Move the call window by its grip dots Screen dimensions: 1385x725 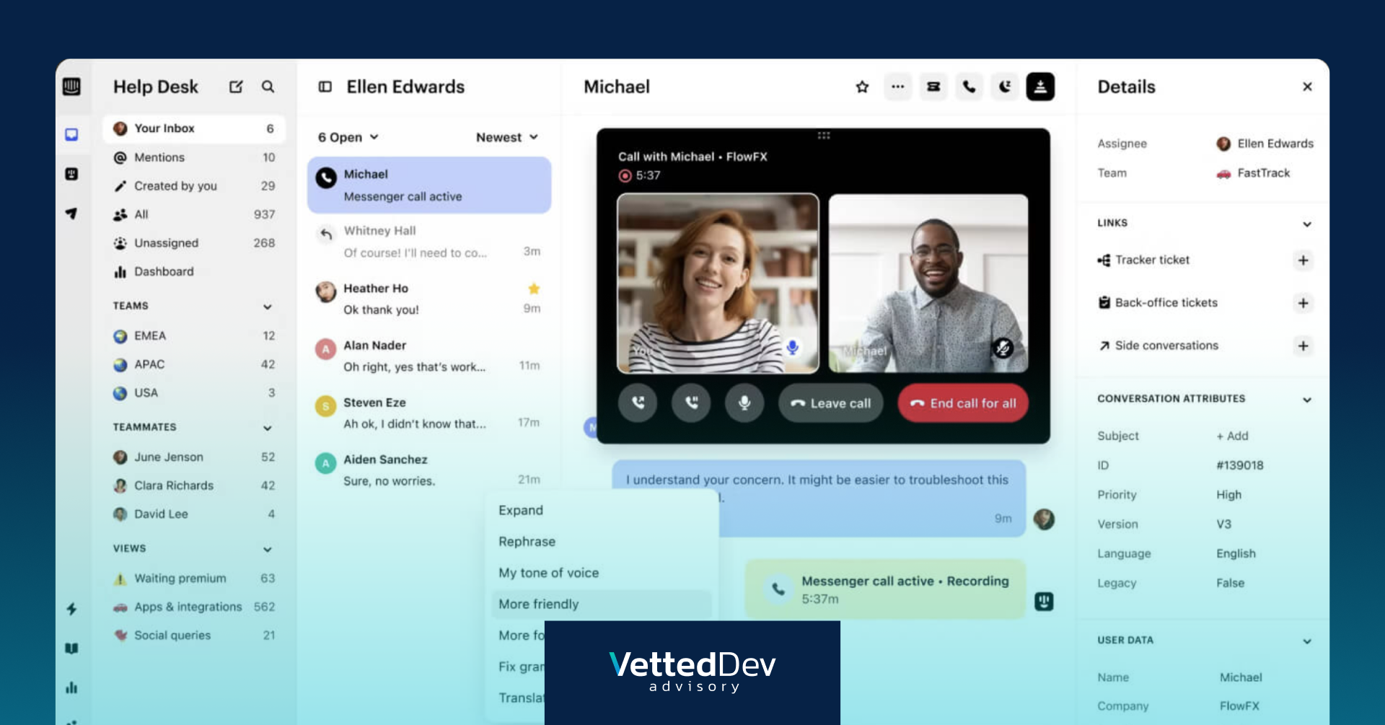tap(824, 136)
